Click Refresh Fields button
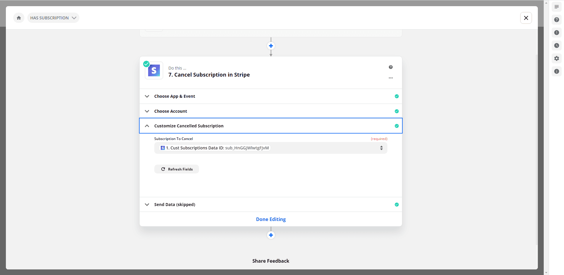Screen dimensions: 564x275 pyautogui.click(x=177, y=169)
